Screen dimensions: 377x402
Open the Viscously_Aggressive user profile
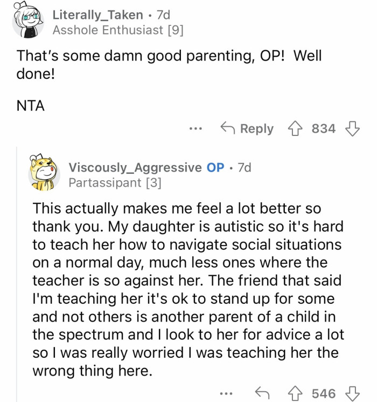point(135,168)
